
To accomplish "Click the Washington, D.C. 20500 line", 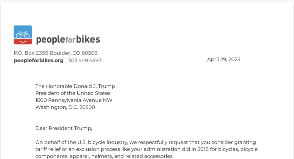I will 65,107.
